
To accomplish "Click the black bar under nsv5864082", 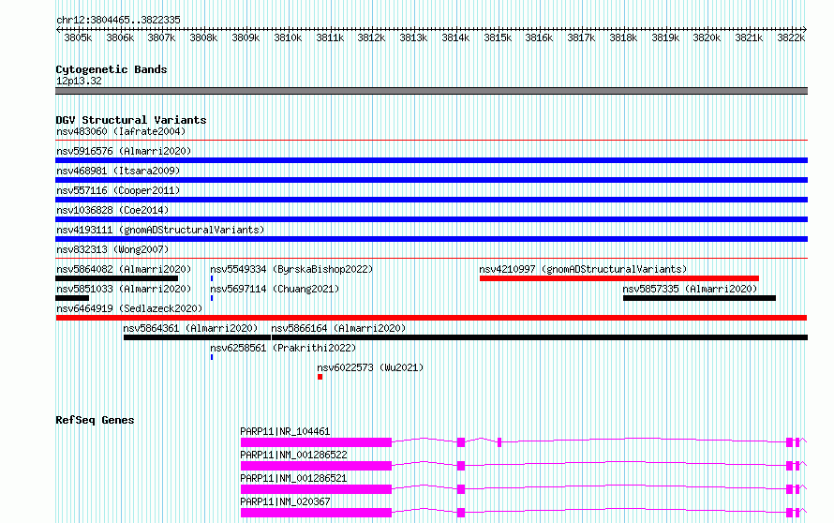I will 117,278.
